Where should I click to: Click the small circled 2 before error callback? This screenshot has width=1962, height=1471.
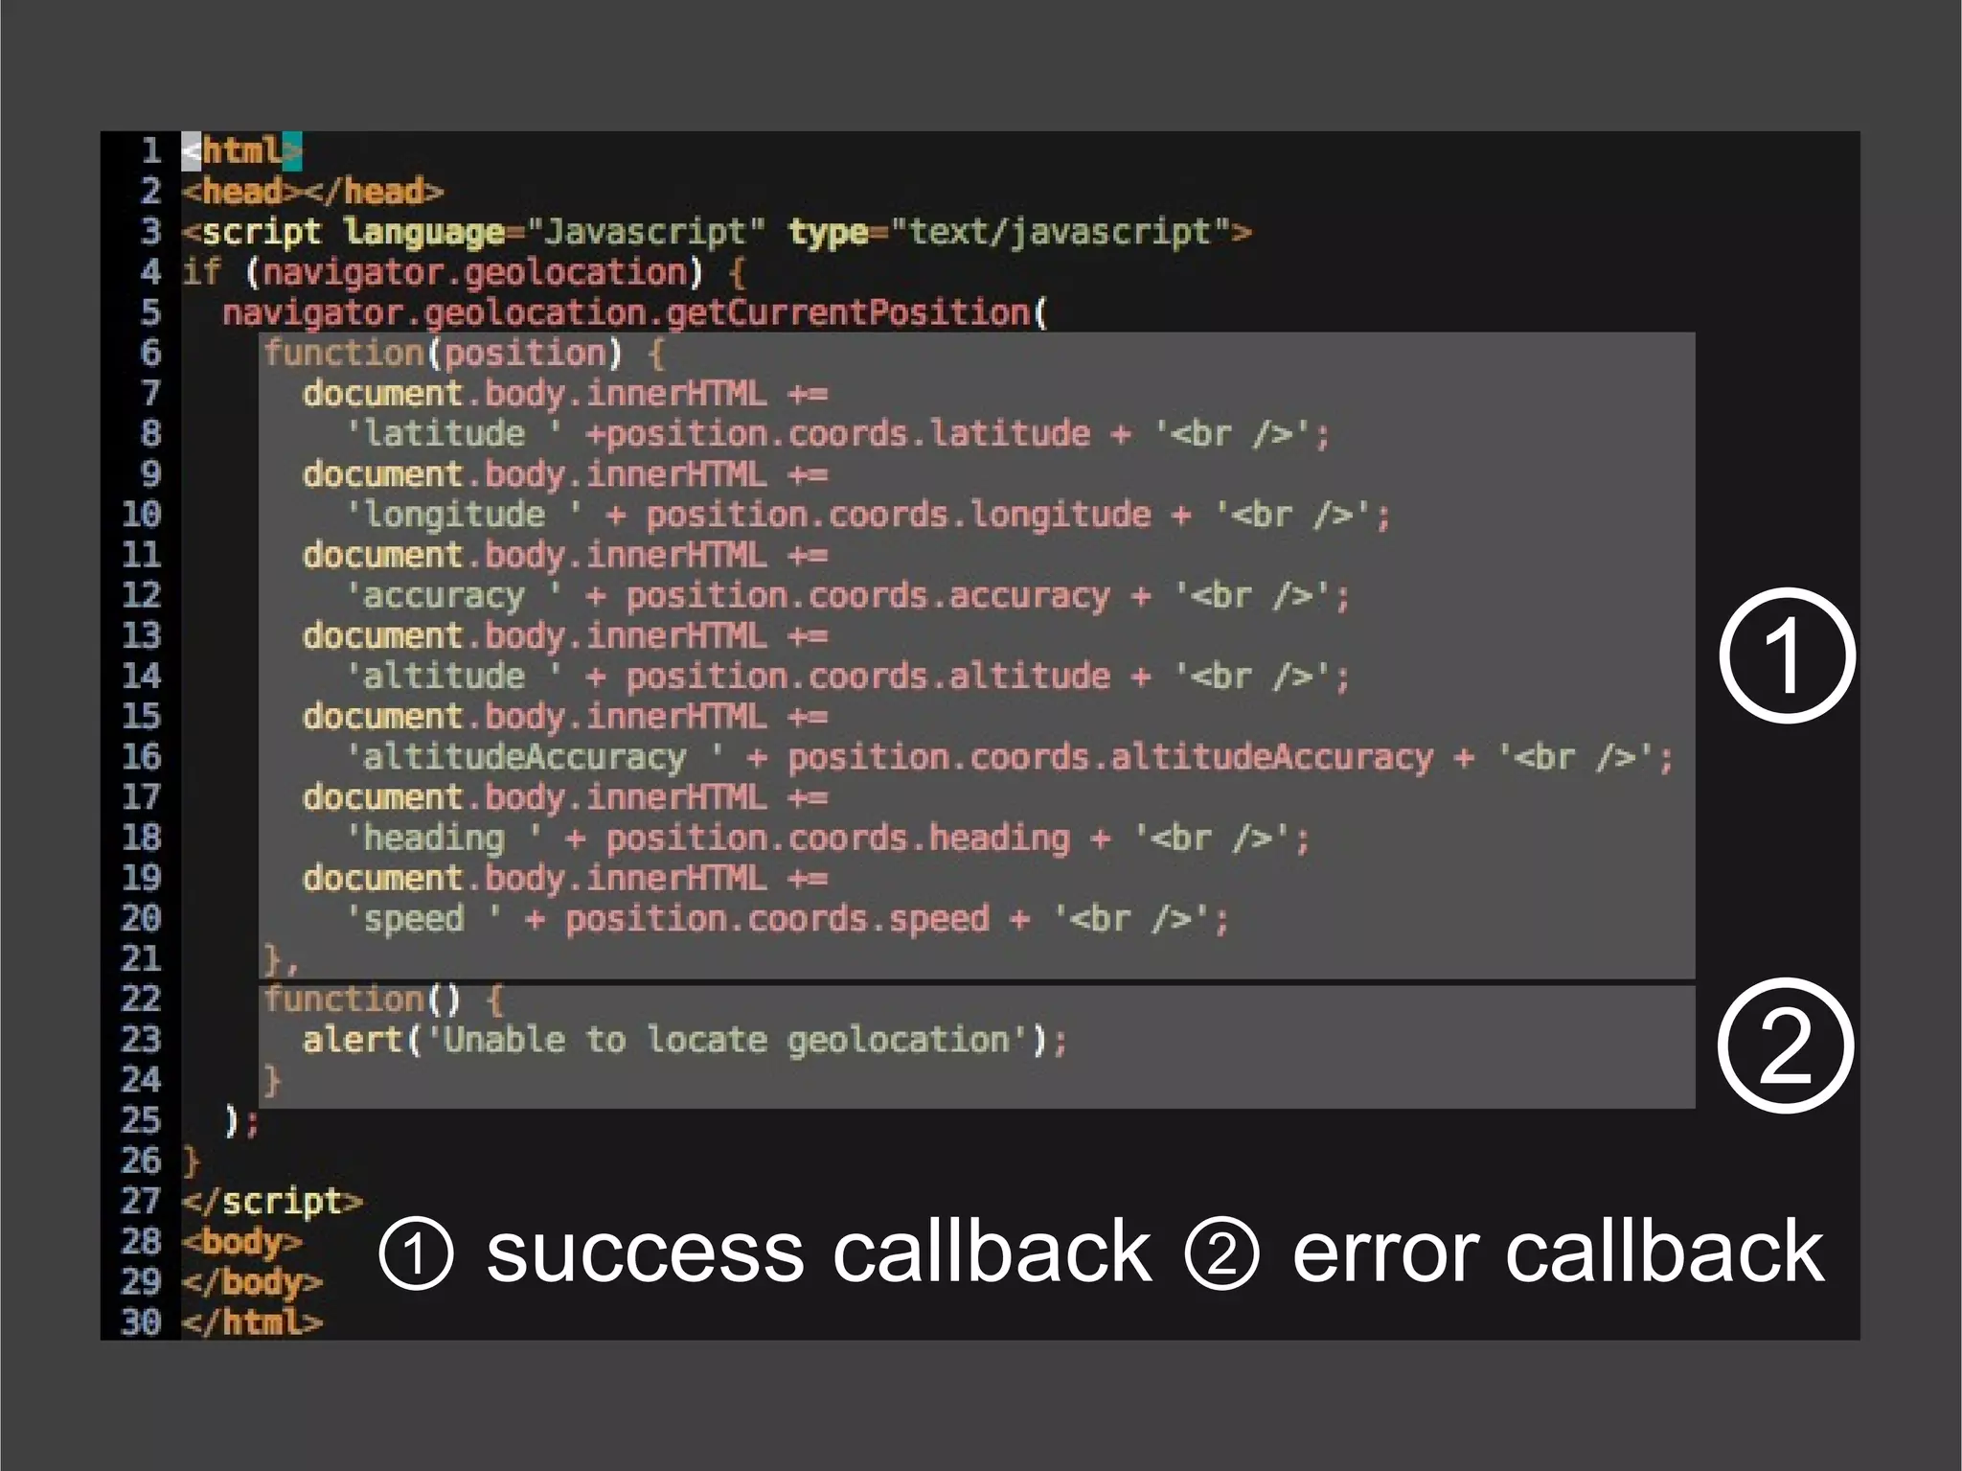pyautogui.click(x=1221, y=1253)
